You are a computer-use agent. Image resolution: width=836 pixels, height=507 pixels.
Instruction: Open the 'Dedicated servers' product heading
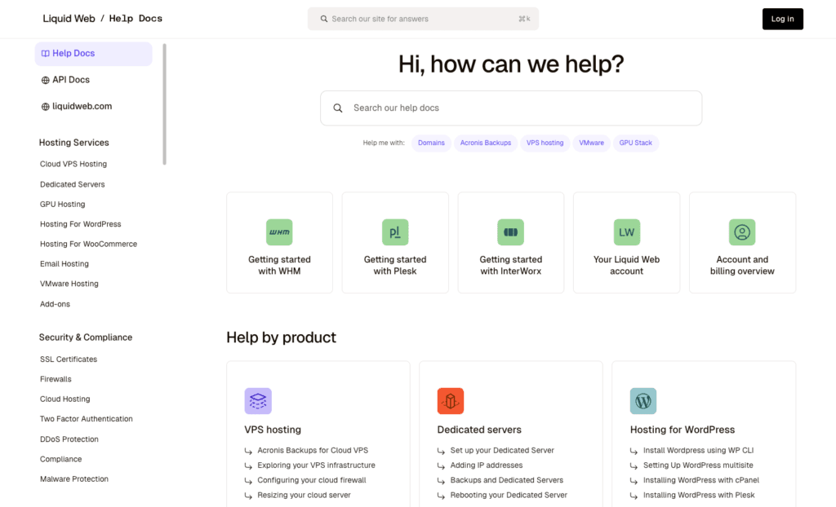[x=479, y=430]
